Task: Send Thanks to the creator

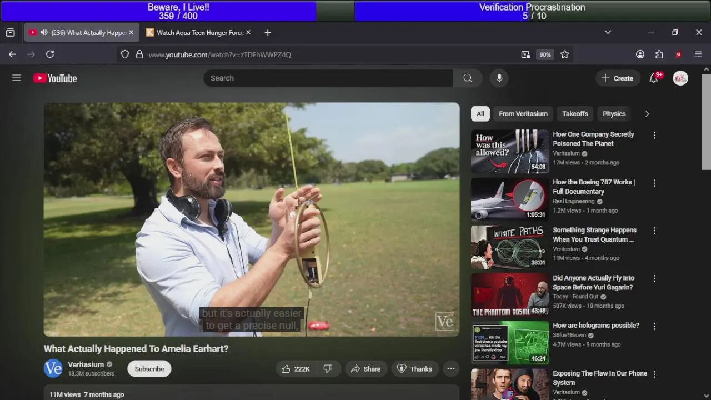Action: [415, 369]
